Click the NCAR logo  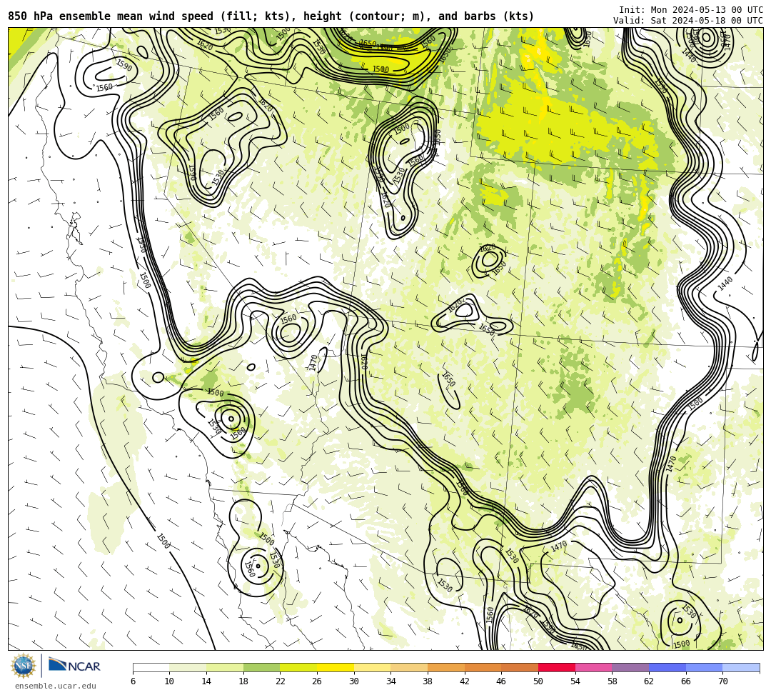(x=74, y=666)
